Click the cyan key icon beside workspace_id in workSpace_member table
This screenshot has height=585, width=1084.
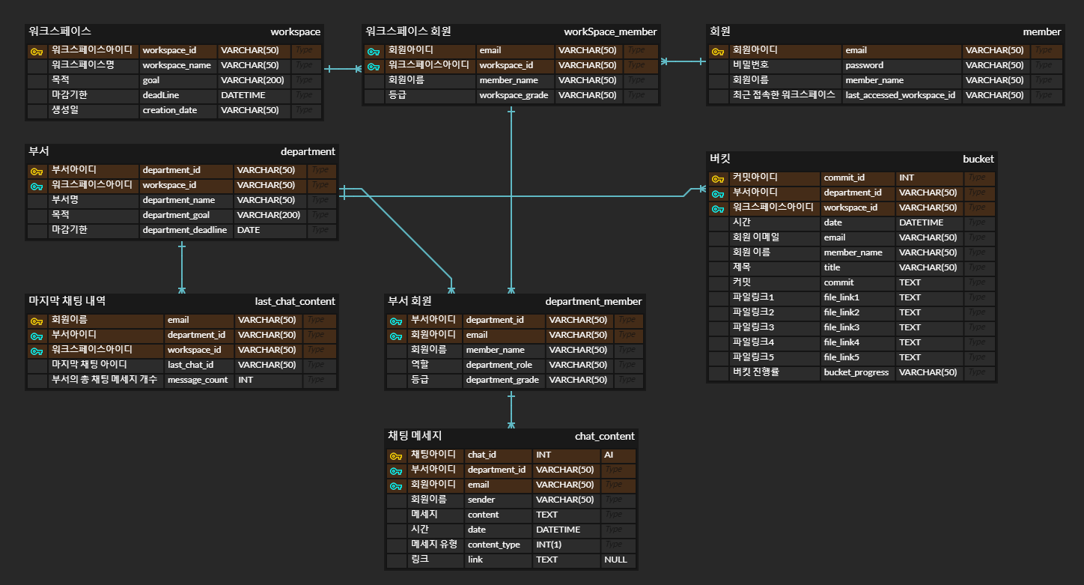coord(374,66)
